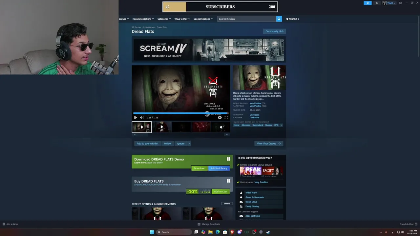Play the Dread Flats trailer video
This screenshot has width=420, height=236.
[x=136, y=117]
